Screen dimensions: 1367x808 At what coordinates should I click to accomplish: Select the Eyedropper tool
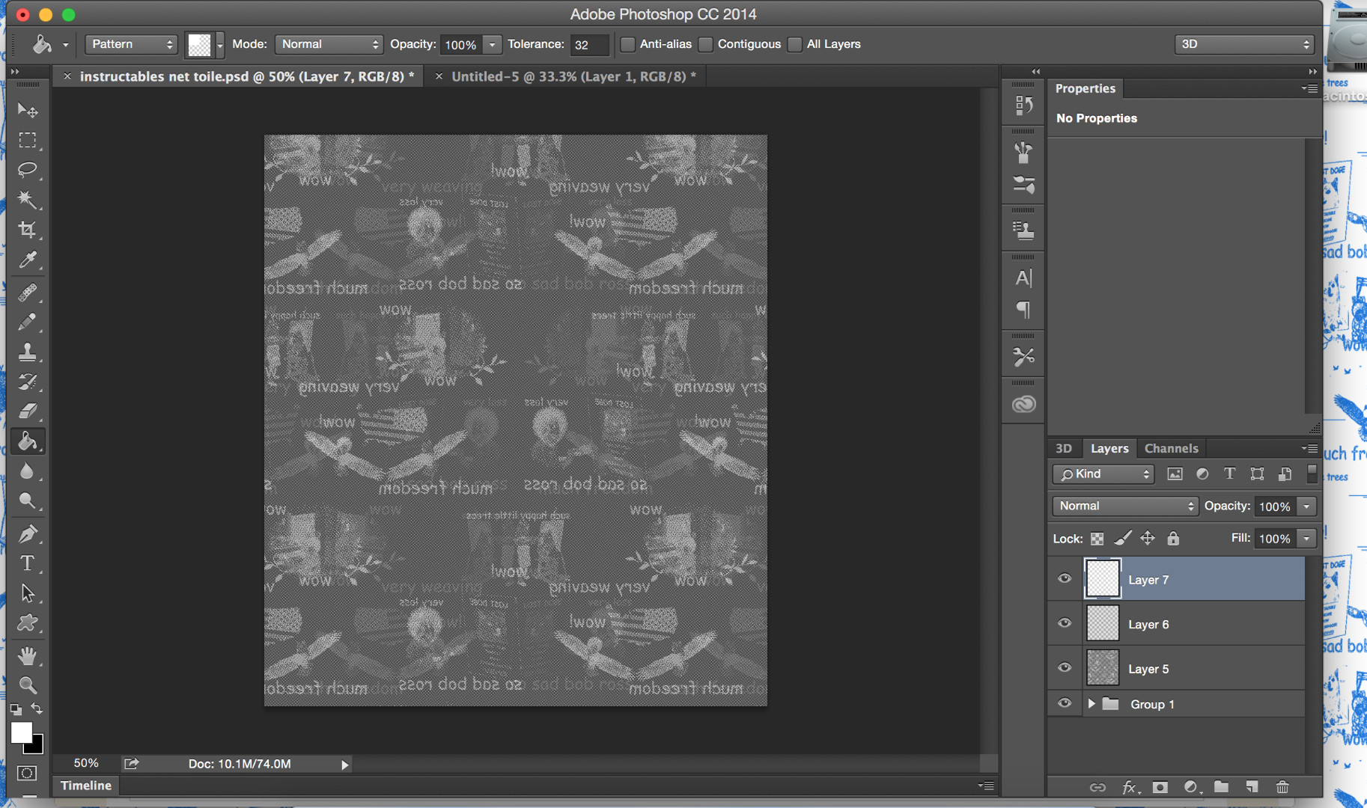pos(28,260)
